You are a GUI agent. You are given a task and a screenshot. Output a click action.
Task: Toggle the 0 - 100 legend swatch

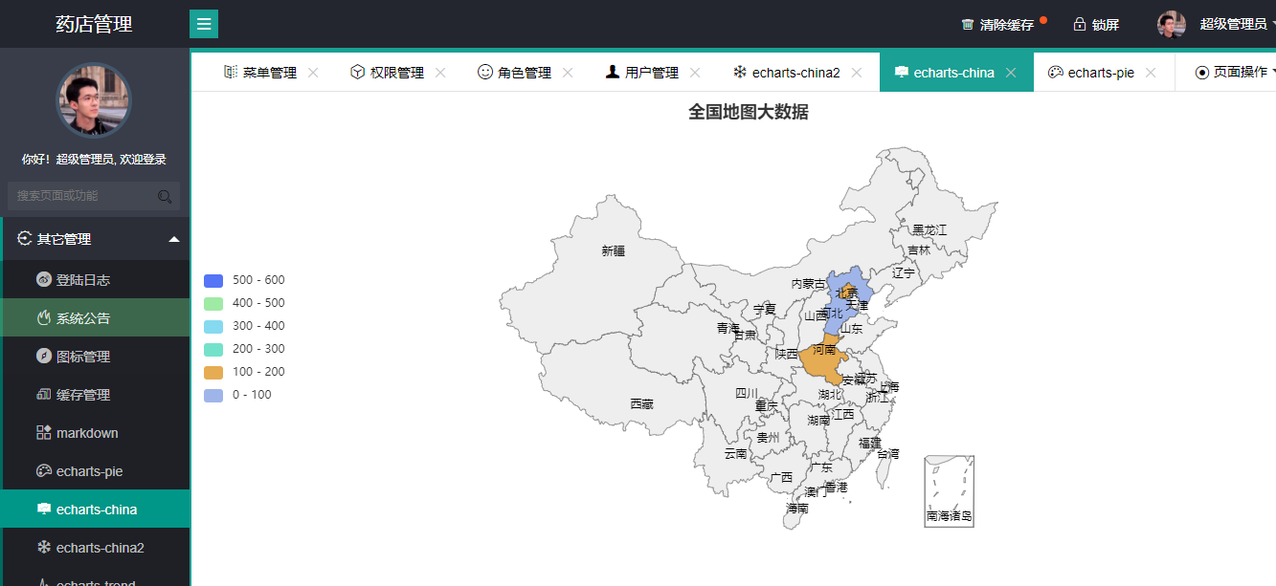tap(213, 395)
